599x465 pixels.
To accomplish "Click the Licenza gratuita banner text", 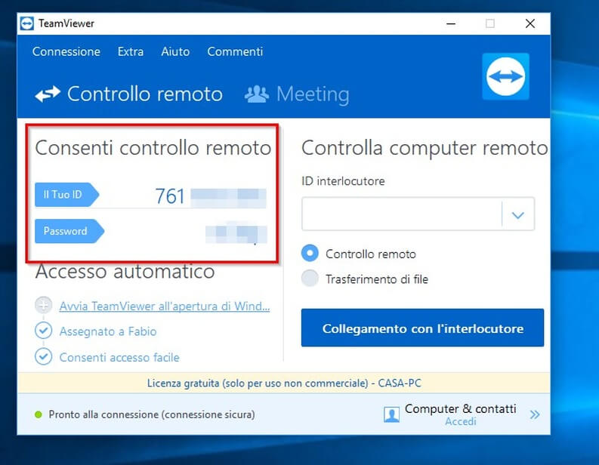I will point(284,383).
